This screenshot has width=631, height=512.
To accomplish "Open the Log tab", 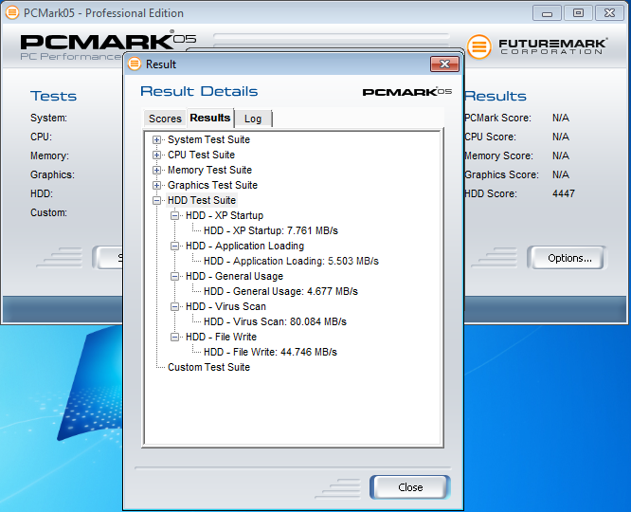I will 253,119.
